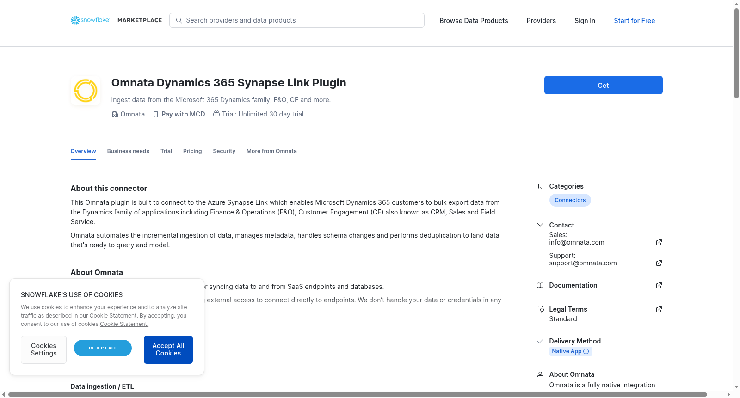Click support@omnata.com email link
This screenshot has width=740, height=398.
click(x=583, y=263)
